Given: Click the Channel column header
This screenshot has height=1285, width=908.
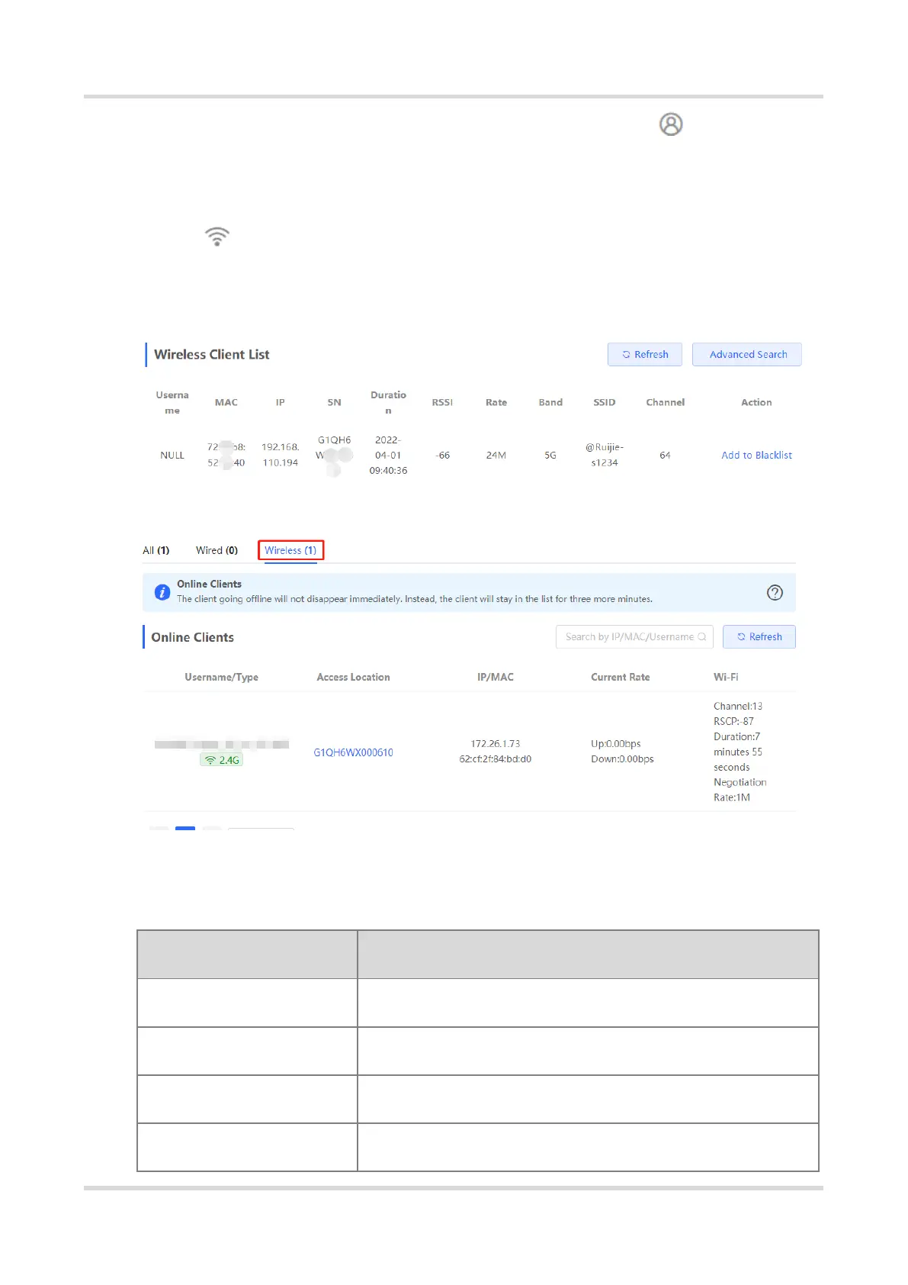Looking at the screenshot, I should [666, 402].
